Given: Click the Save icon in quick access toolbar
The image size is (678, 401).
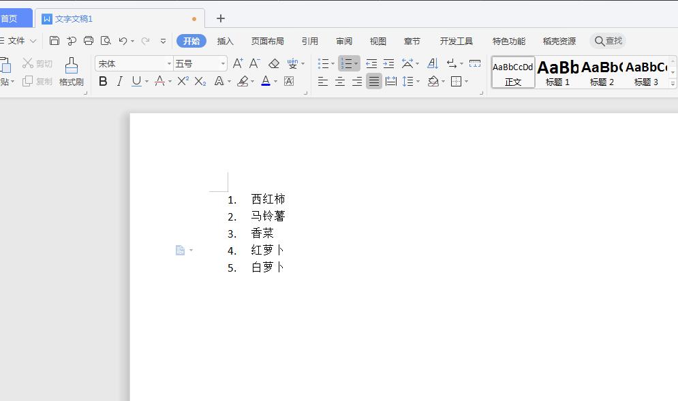Looking at the screenshot, I should point(54,41).
